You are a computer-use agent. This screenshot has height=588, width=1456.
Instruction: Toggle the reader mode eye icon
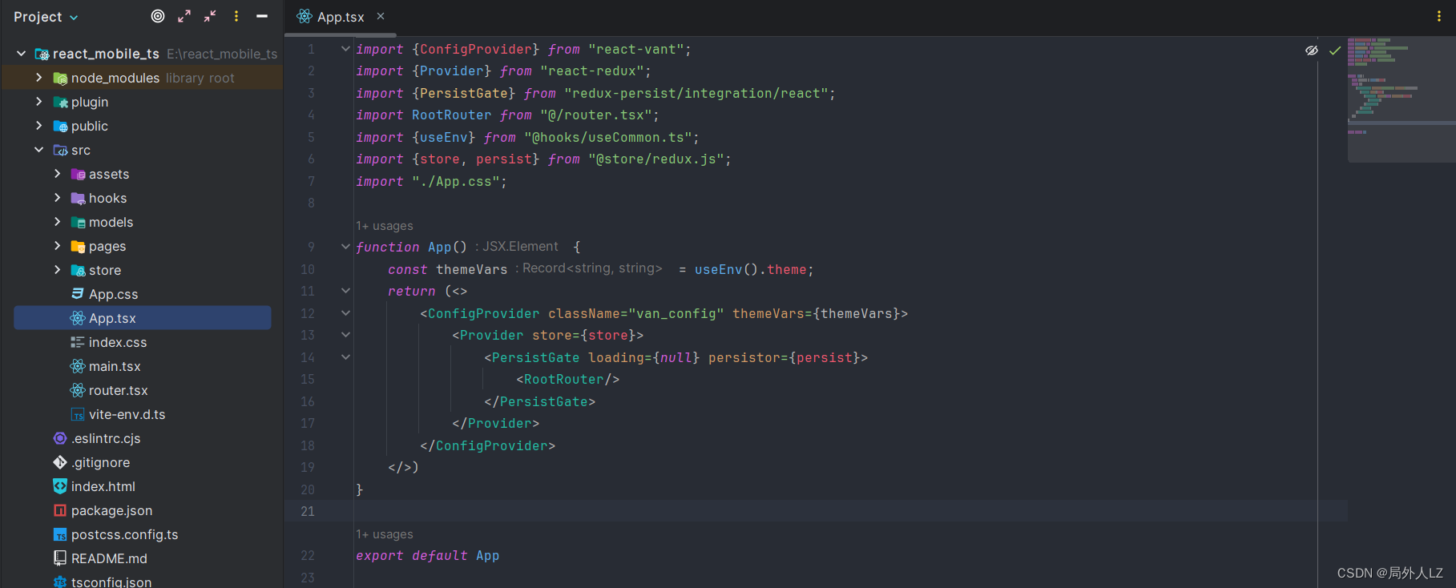1312,50
